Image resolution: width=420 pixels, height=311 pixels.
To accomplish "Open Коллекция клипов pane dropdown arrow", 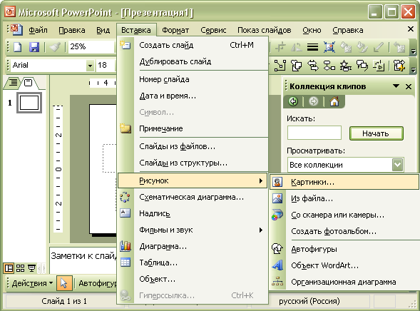I will click(x=396, y=86).
